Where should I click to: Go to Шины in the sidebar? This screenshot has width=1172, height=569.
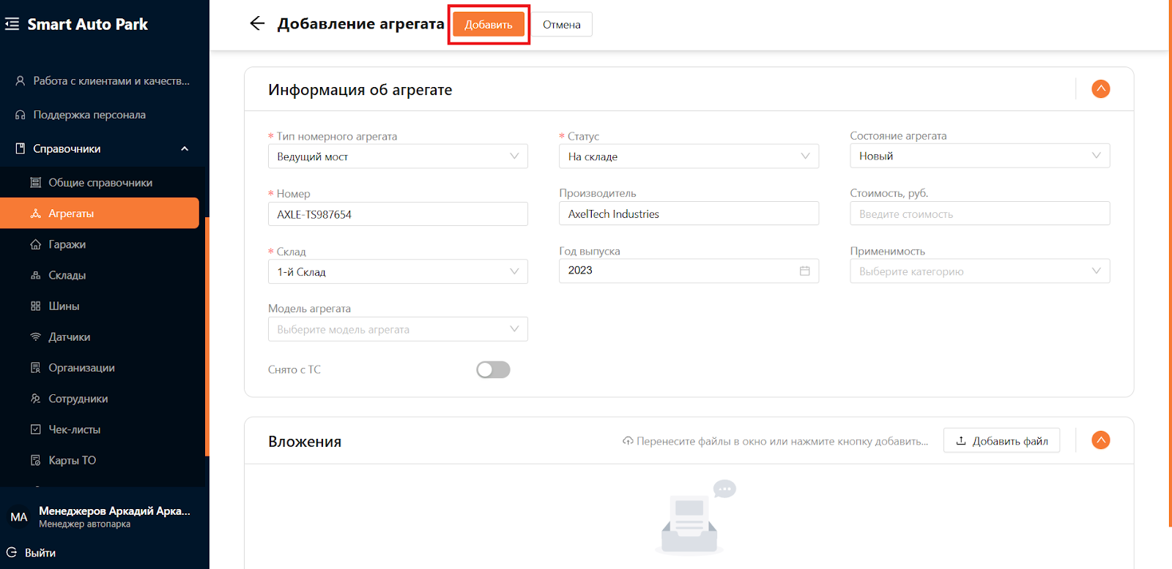64,306
